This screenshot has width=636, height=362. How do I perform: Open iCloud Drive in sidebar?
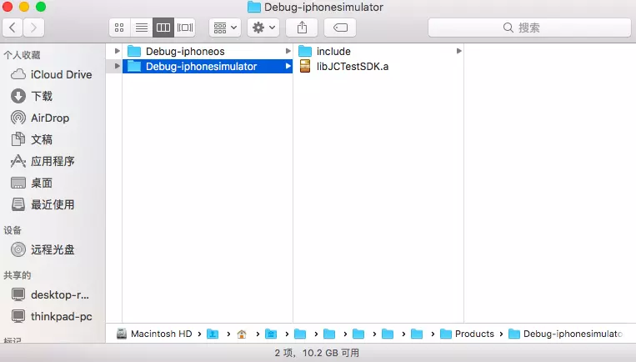61,74
